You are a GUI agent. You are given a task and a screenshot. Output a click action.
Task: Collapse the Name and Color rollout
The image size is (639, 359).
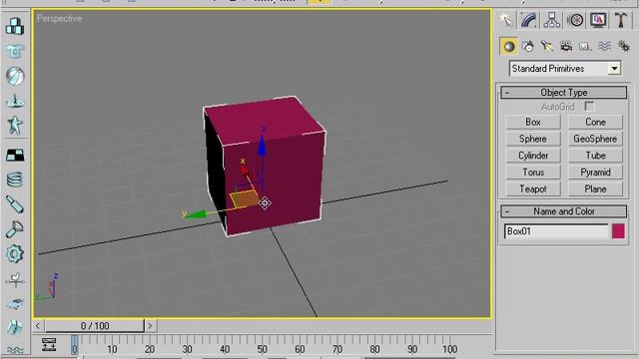[x=563, y=211]
